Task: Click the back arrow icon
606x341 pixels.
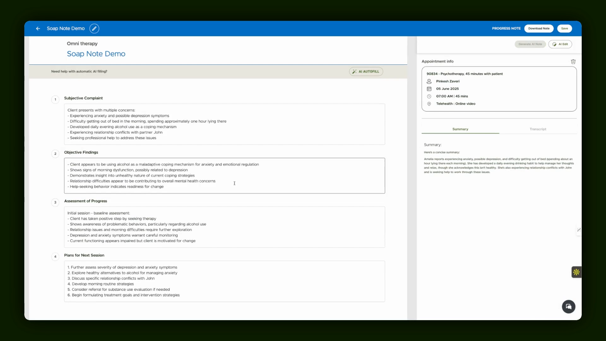Action: (x=38, y=28)
